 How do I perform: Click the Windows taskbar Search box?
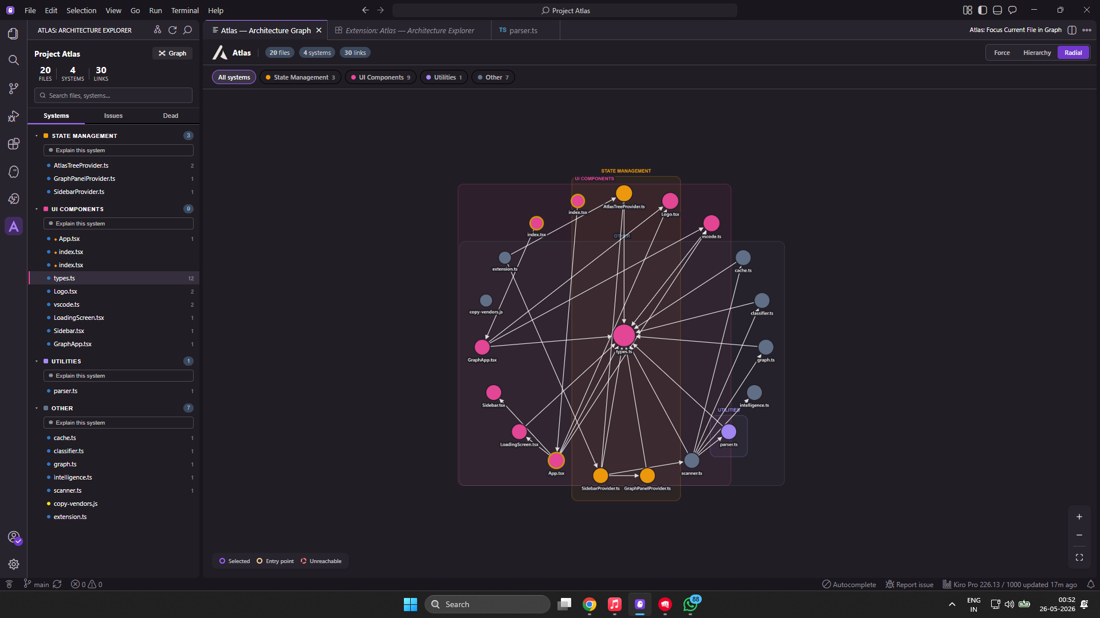coord(487,604)
